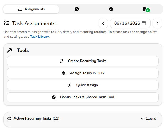
Task: Switch to the Assignments tab
Action: coord(31,9)
